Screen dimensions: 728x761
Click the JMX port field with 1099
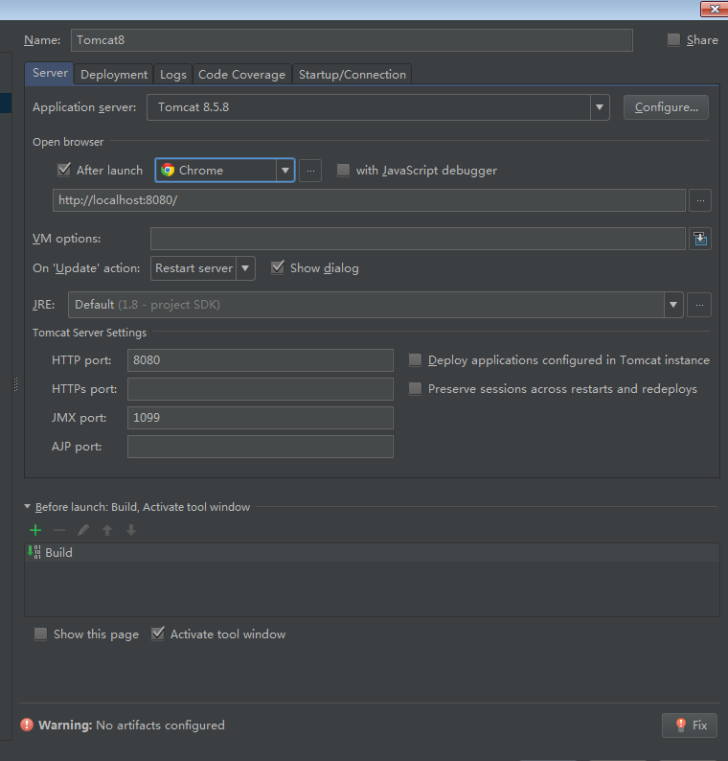(261, 418)
